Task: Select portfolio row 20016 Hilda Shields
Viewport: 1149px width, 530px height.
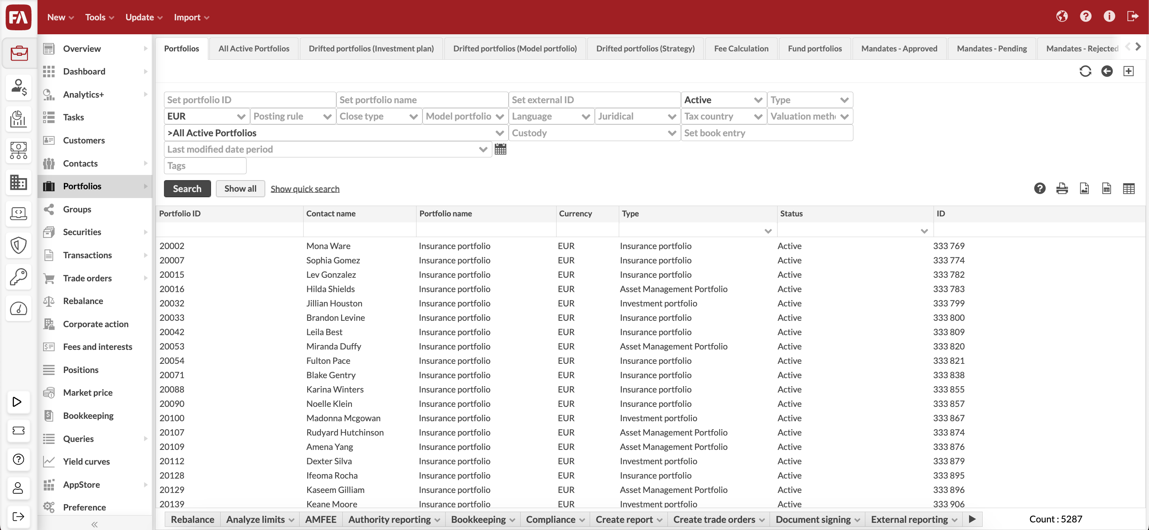Action: tap(650, 289)
